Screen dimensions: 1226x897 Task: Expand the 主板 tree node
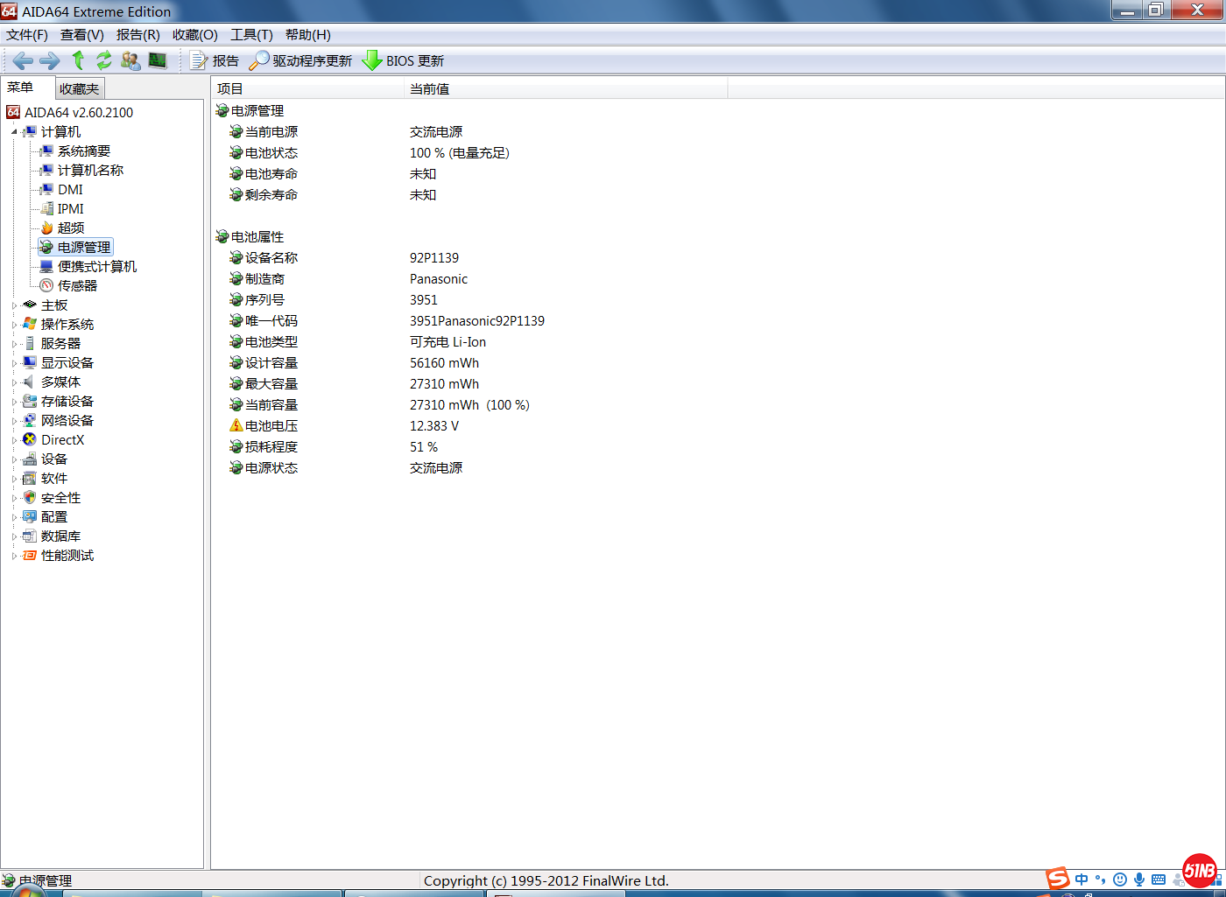14,305
